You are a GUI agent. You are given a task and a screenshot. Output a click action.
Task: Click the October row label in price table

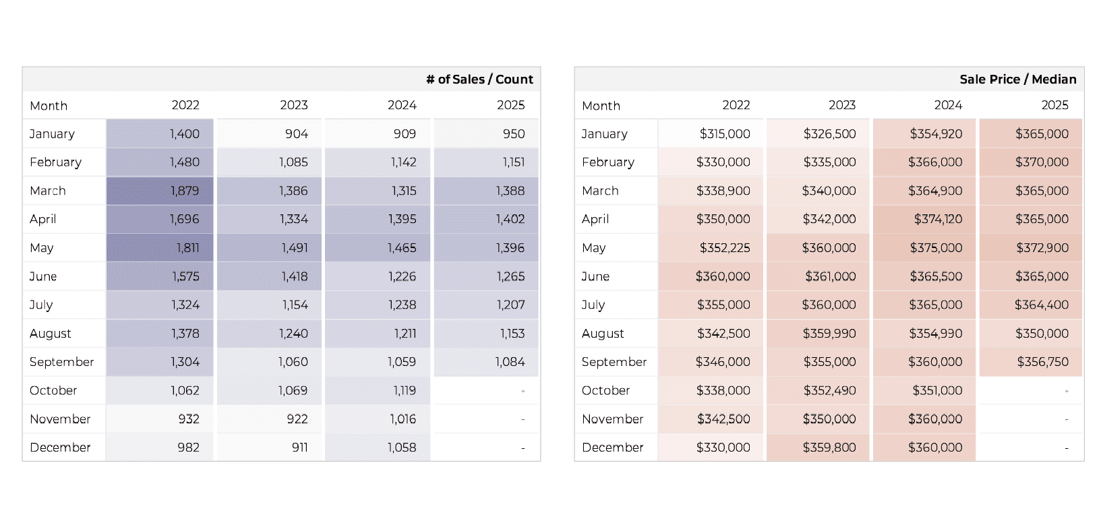[605, 390]
